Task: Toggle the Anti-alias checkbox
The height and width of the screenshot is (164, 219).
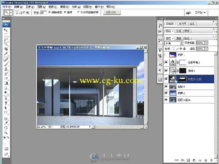Action: pos(50,12)
